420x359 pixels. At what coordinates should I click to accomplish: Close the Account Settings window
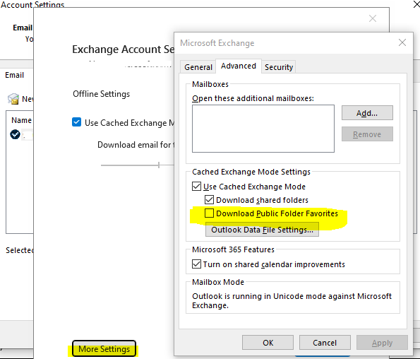pyautogui.click(x=416, y=4)
